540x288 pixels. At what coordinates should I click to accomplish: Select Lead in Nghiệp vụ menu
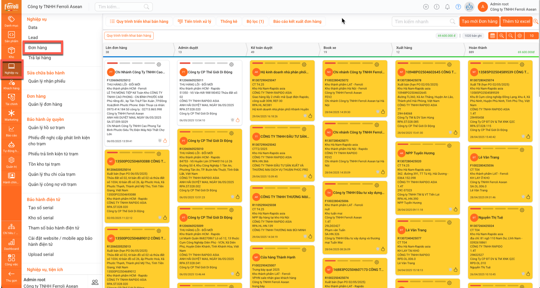(33, 37)
